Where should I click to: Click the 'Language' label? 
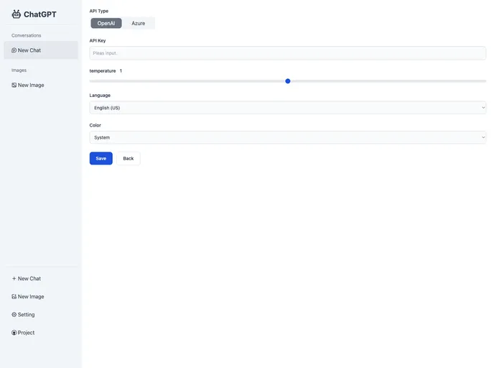tap(100, 95)
